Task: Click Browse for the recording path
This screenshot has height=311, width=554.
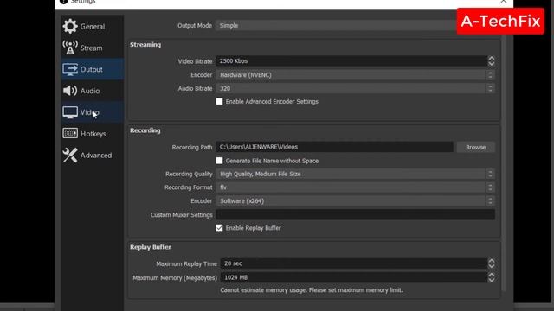Action: click(x=475, y=147)
